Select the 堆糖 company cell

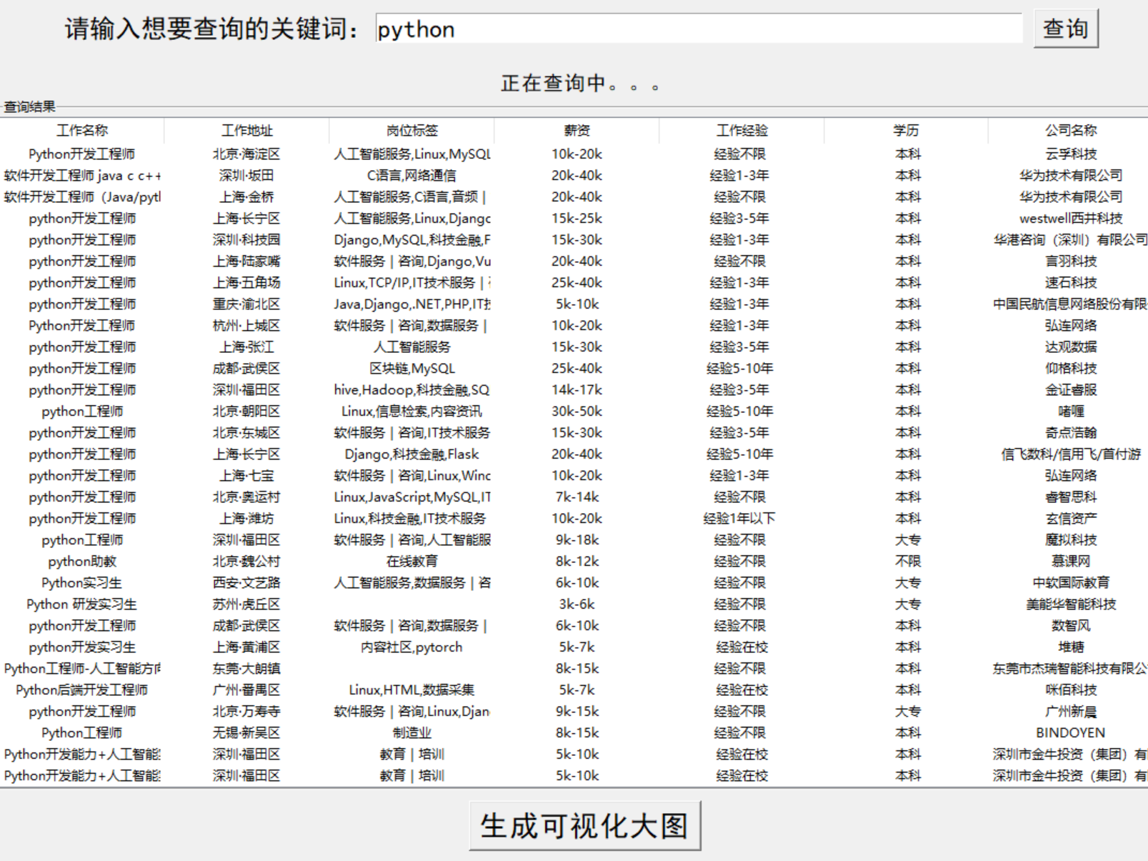1070,647
